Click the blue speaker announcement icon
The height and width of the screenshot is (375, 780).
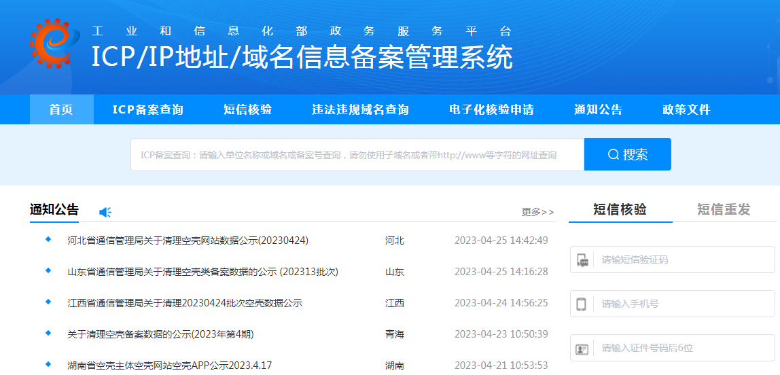(x=105, y=212)
